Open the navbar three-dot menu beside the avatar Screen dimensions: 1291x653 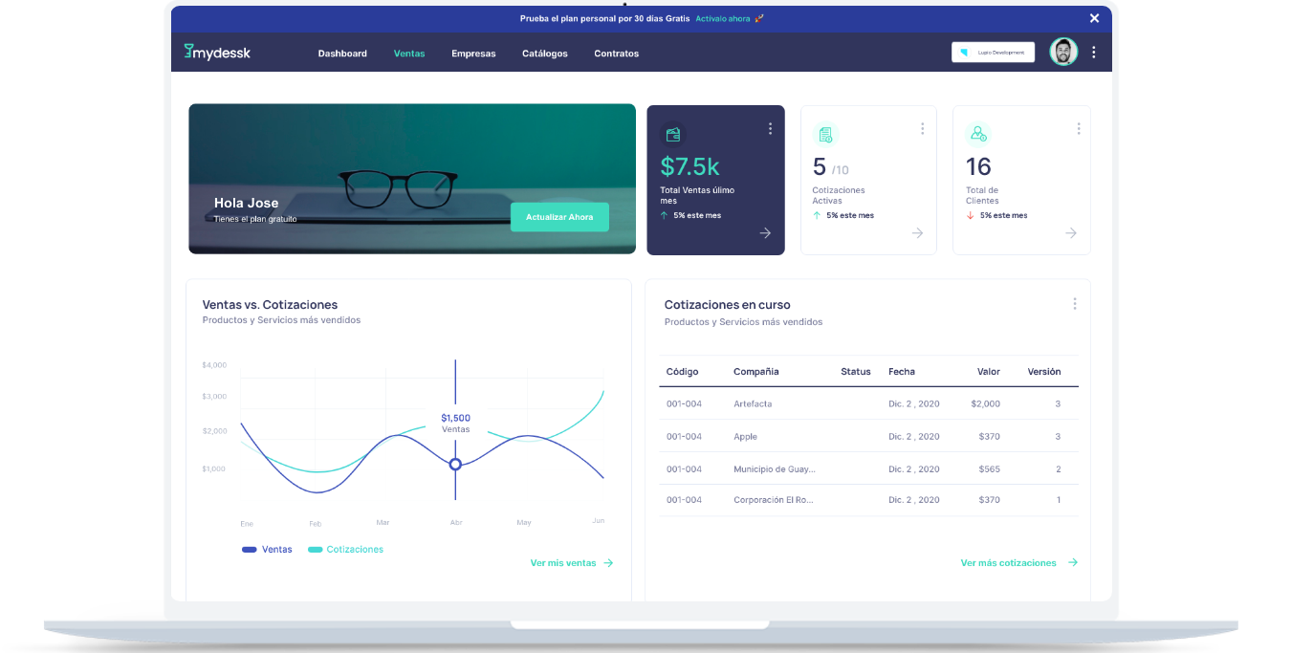(1094, 52)
